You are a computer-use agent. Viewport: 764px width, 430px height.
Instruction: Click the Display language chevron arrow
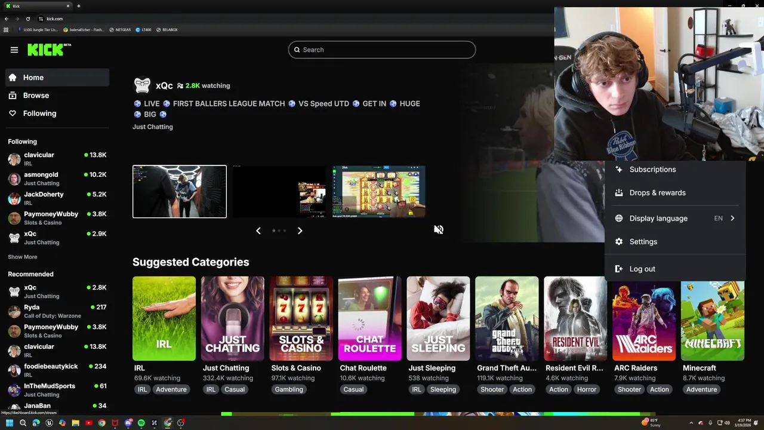tap(732, 219)
